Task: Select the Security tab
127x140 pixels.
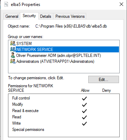Action: (x=29, y=16)
